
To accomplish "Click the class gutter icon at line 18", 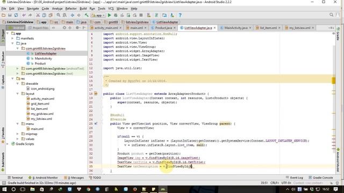I will (96, 94).
